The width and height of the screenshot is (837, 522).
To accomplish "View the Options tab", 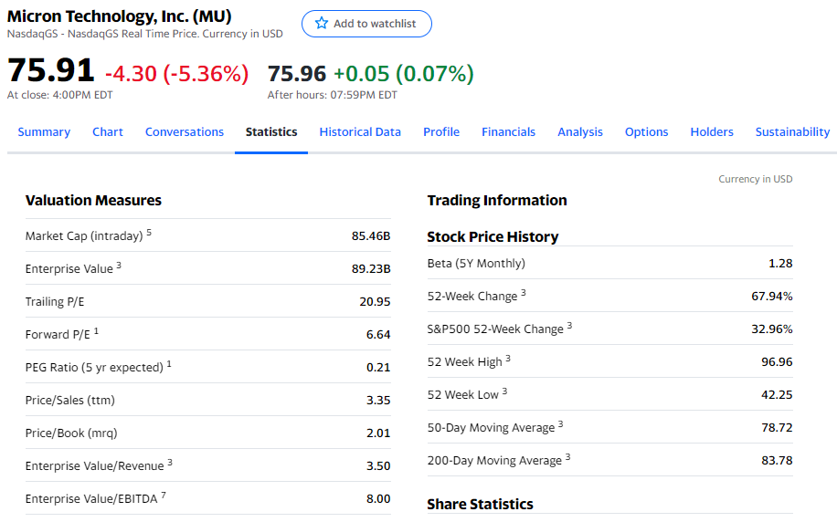I will tap(646, 131).
